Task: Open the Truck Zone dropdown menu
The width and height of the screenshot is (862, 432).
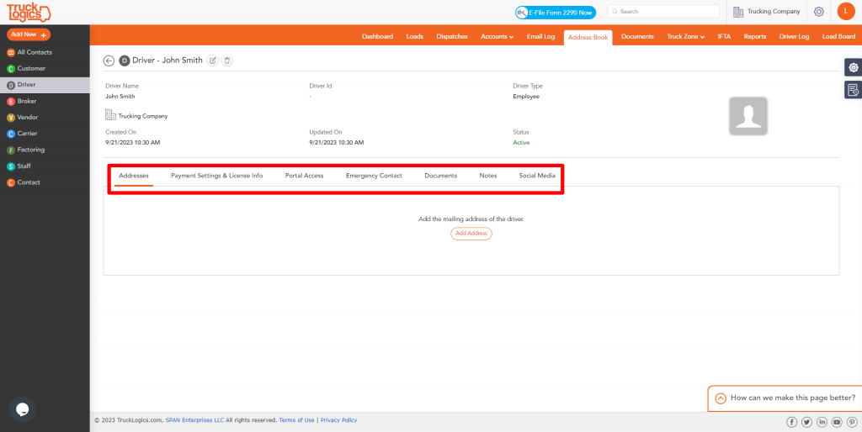Action: tap(685, 37)
